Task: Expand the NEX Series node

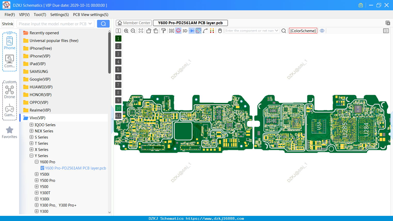Action: (x=31, y=131)
